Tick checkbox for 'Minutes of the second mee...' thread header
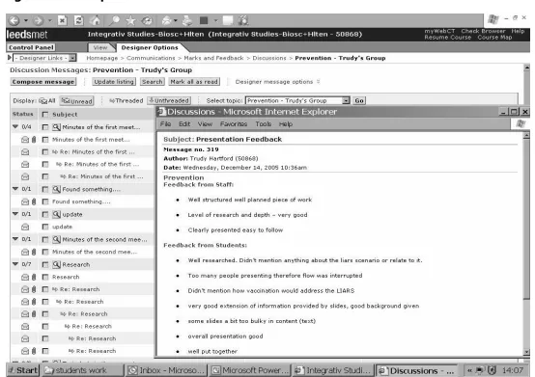 [x=45, y=240]
